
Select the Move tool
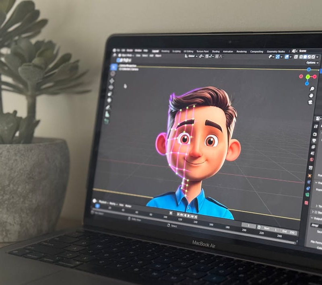pyautogui.click(x=112, y=81)
